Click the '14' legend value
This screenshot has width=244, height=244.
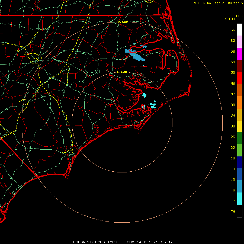click(x=233, y=169)
